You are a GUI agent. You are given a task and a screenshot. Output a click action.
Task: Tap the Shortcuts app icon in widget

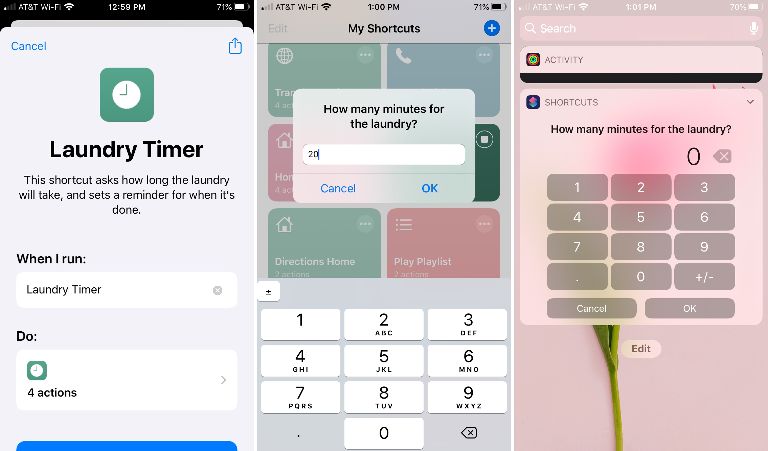click(x=533, y=102)
